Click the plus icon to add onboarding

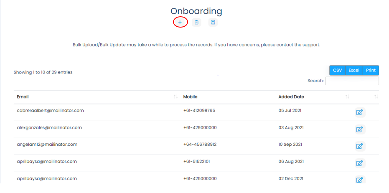point(180,22)
